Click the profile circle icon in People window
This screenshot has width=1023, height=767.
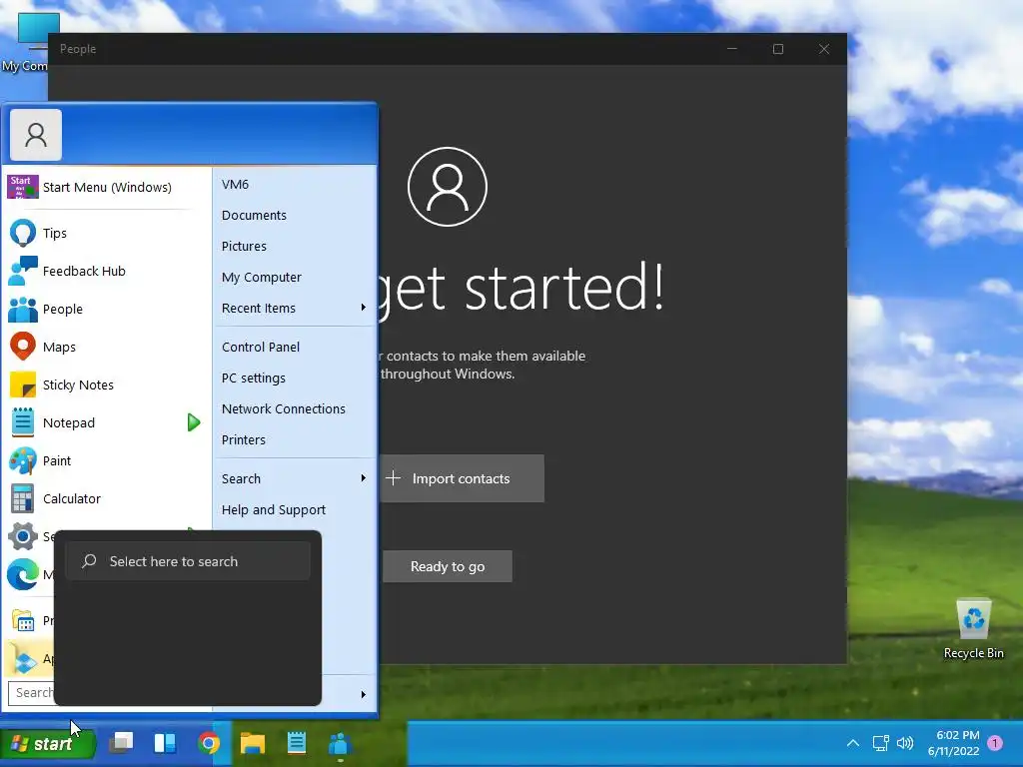pos(448,187)
